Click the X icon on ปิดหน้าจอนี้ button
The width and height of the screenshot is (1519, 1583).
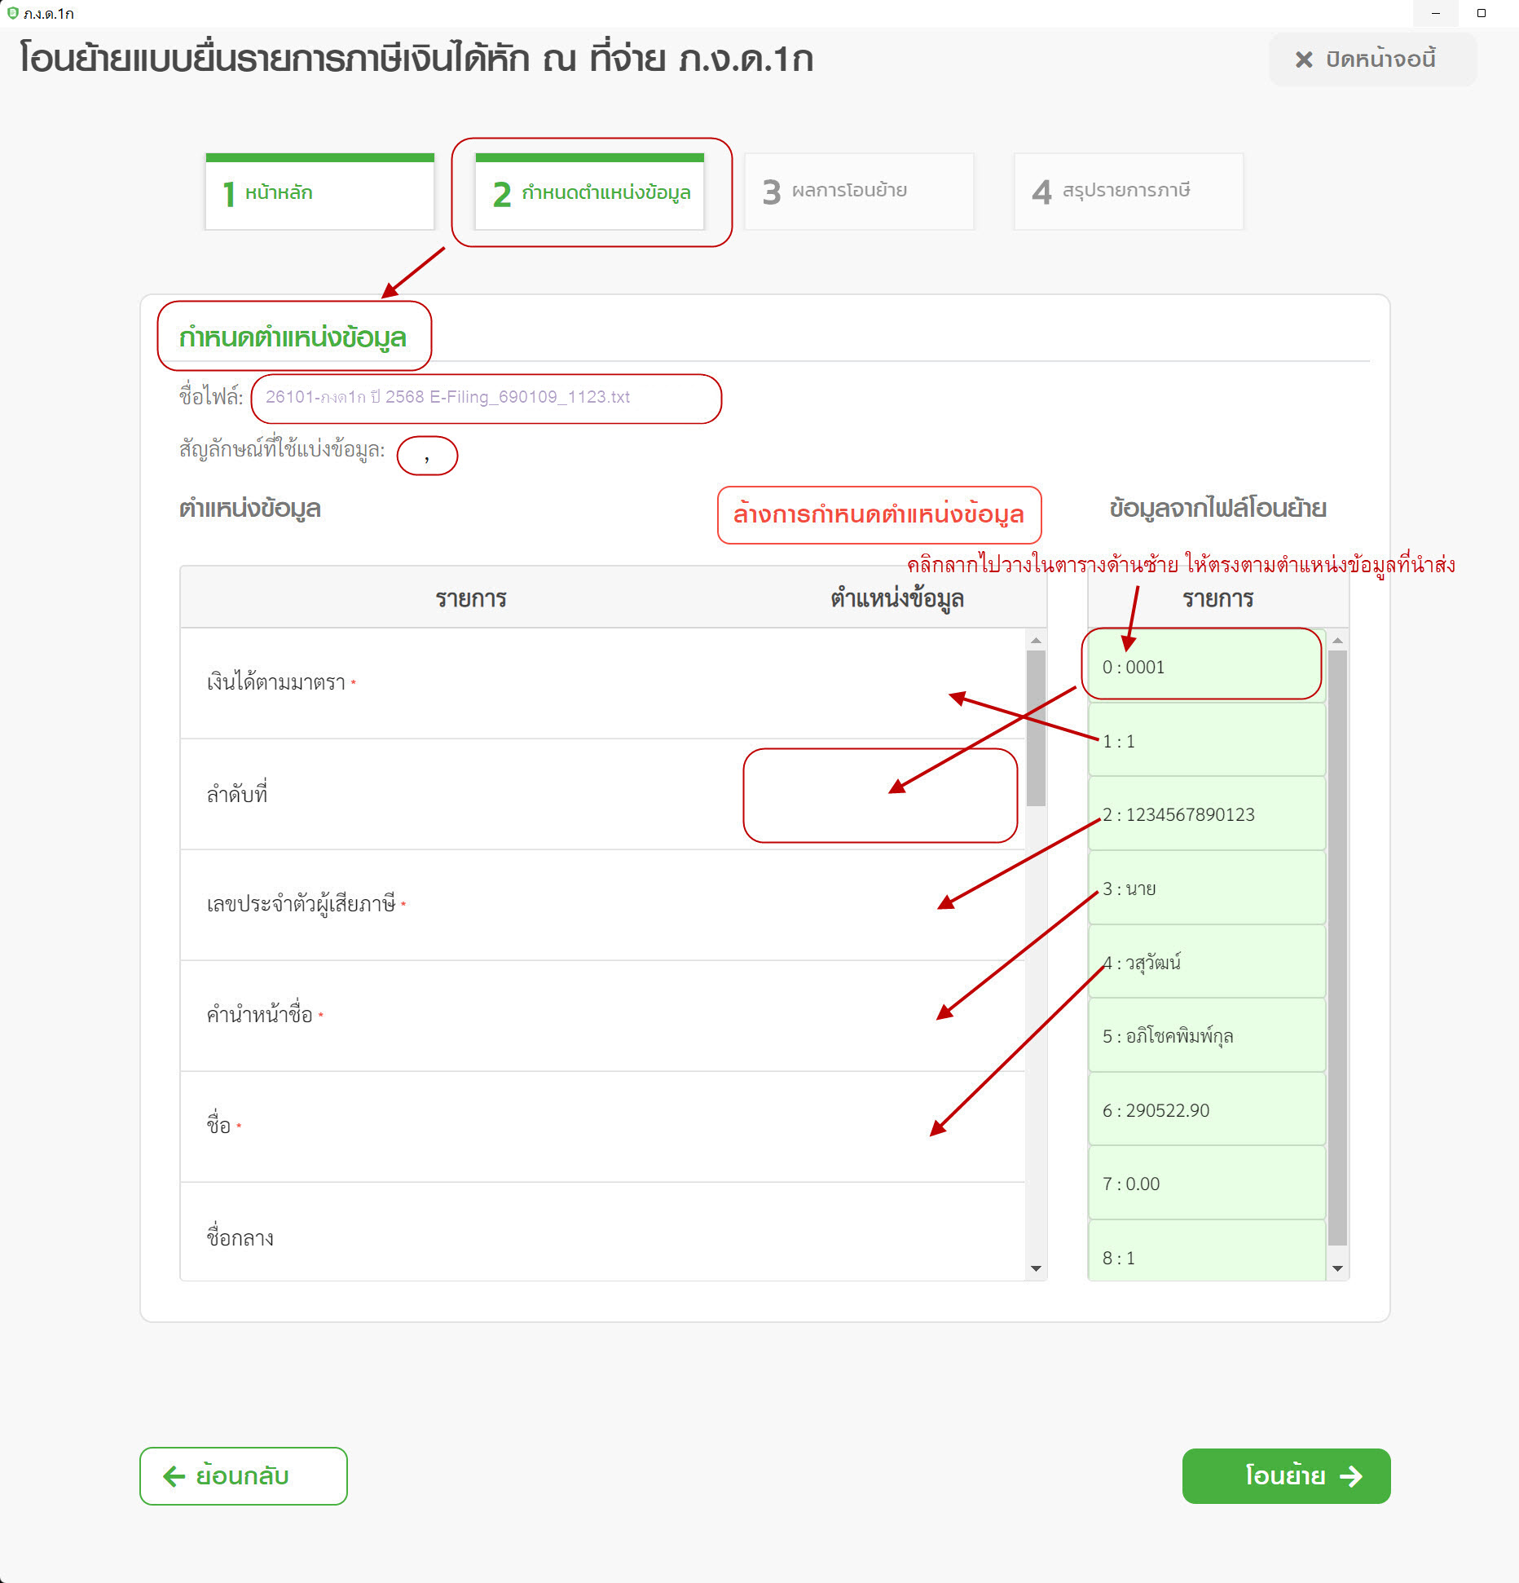click(x=1304, y=60)
